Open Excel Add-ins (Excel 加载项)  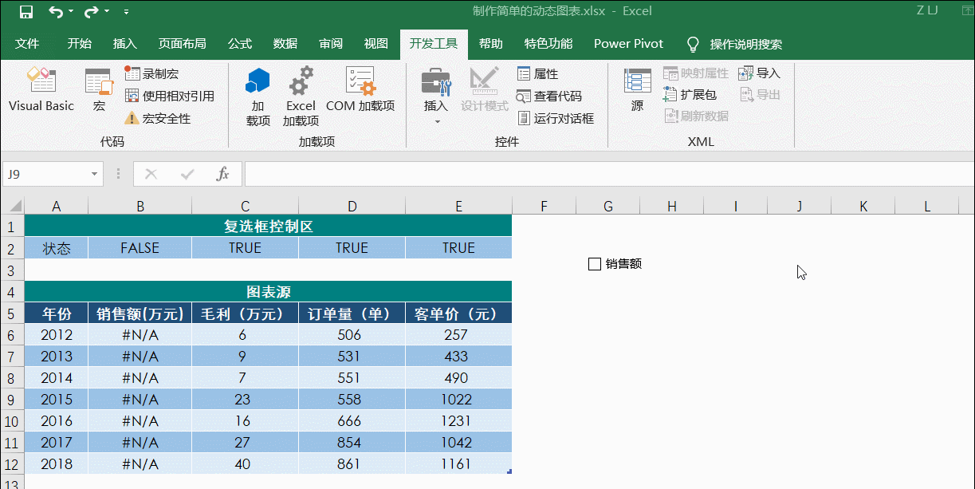point(301,97)
